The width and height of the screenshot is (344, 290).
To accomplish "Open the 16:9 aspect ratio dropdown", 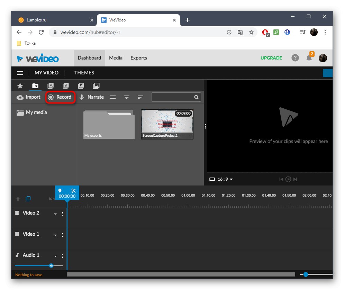I will point(221,179).
